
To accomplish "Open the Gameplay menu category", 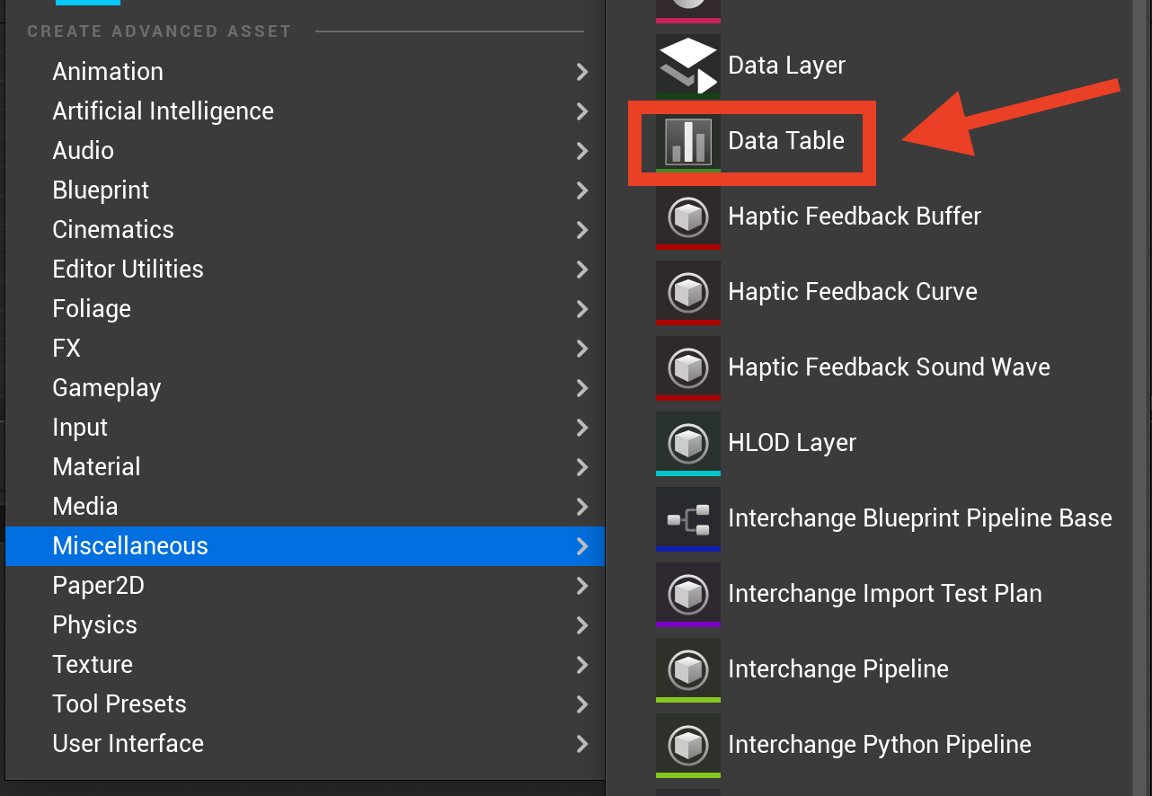I will [x=305, y=388].
